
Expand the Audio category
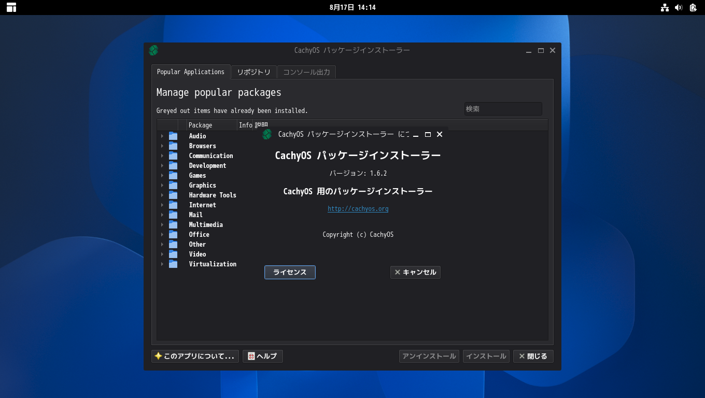[x=162, y=136]
